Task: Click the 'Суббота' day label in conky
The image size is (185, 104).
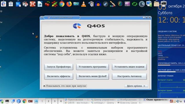Action: coord(165,13)
